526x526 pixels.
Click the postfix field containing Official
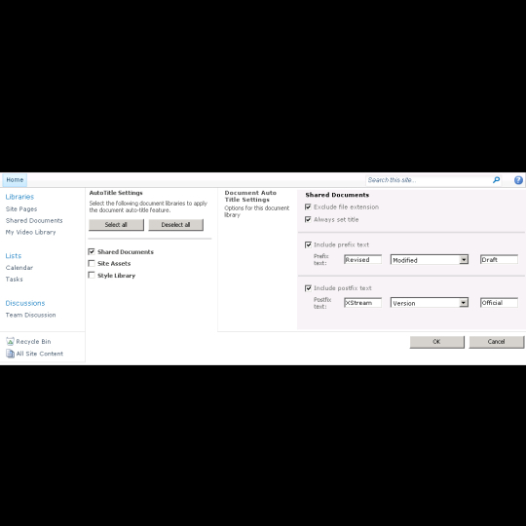pyautogui.click(x=499, y=303)
